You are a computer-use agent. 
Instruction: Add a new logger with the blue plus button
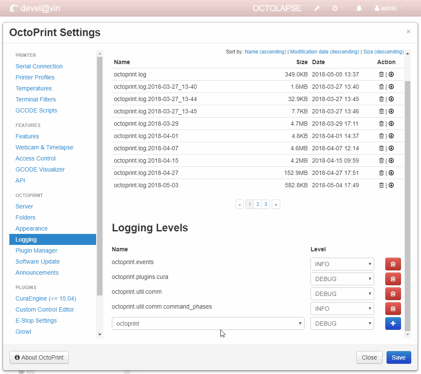pyautogui.click(x=393, y=323)
